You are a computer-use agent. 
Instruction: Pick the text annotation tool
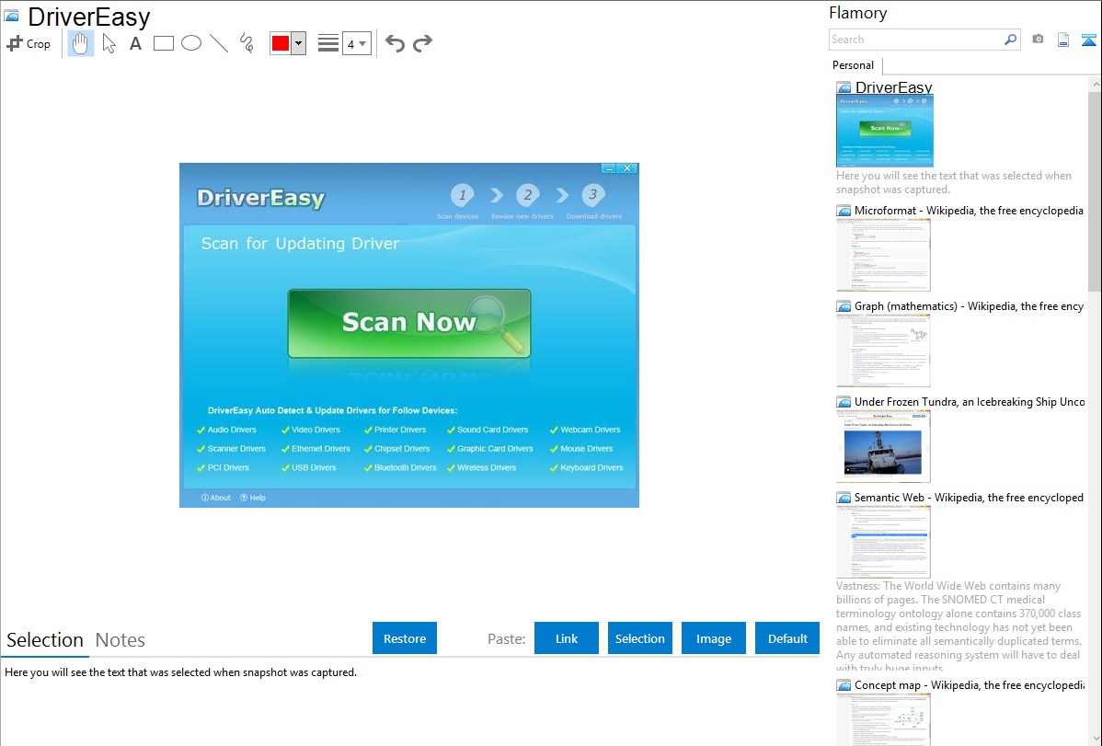tap(135, 43)
